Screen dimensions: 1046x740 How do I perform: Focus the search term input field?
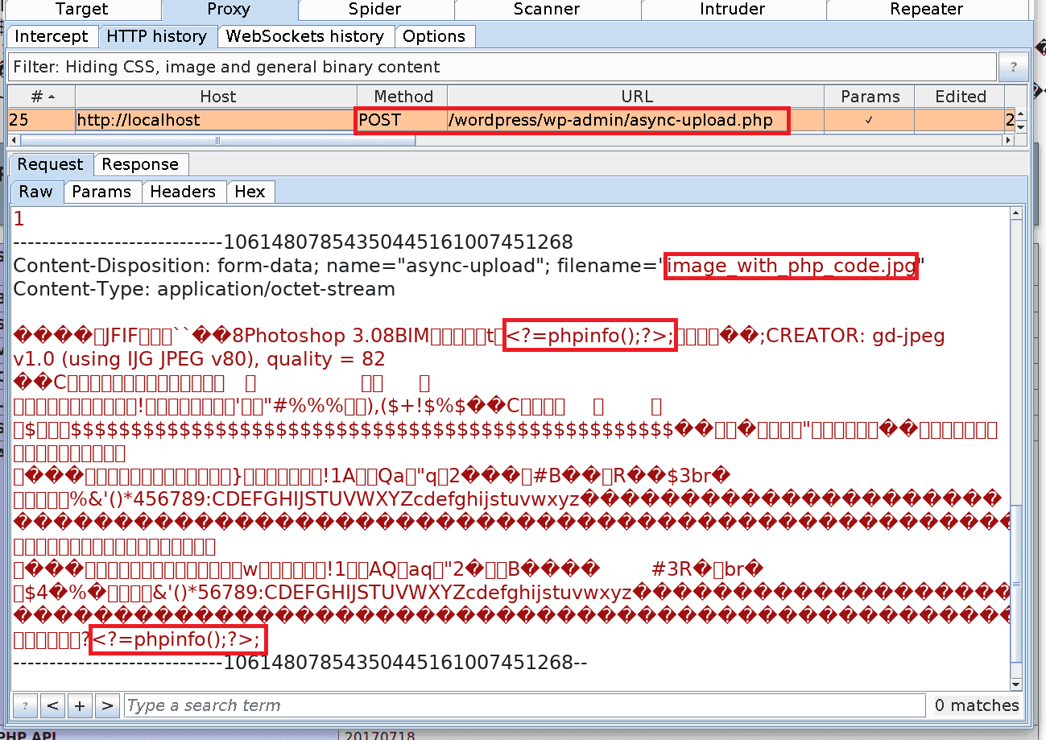pos(523,705)
